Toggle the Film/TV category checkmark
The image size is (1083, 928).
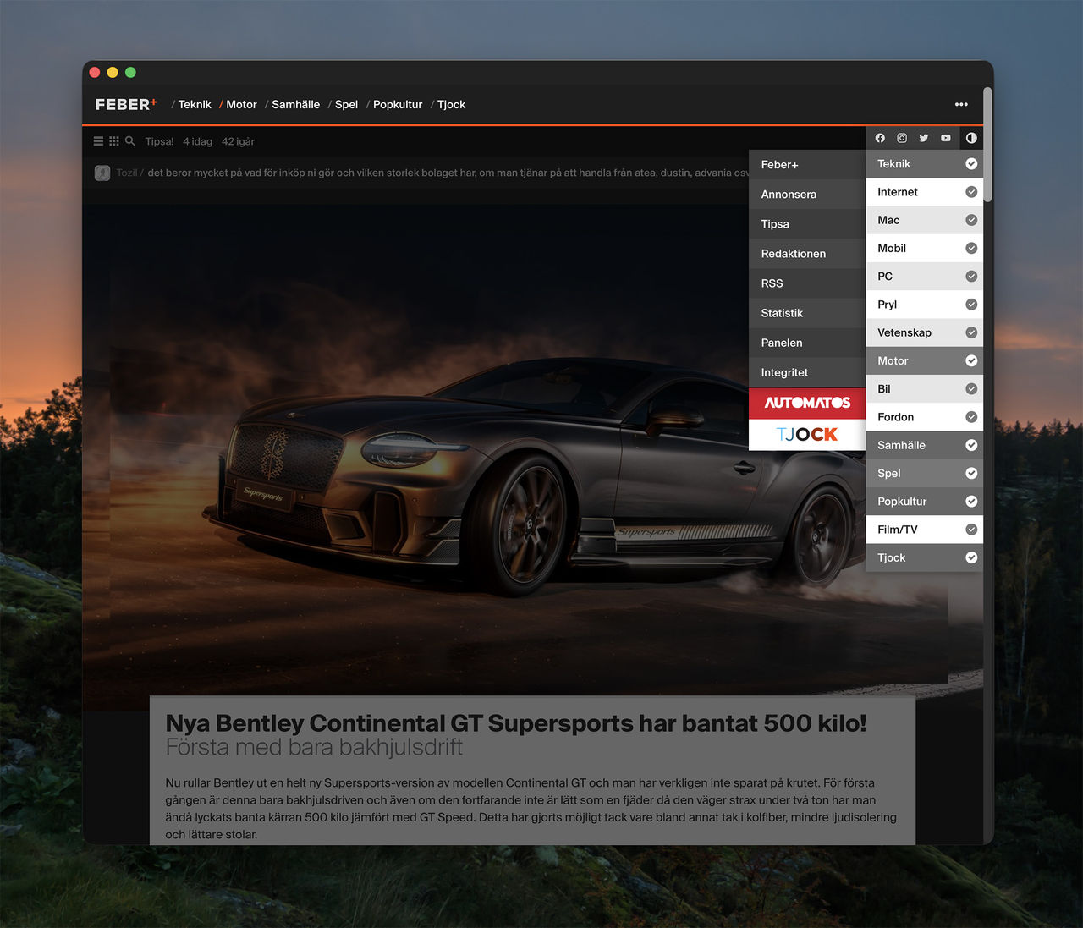click(971, 530)
